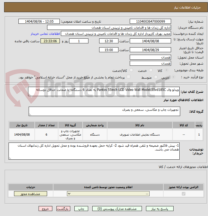Click the خروج exit button
Screen dimensions: 208x216
click(45, 209)
